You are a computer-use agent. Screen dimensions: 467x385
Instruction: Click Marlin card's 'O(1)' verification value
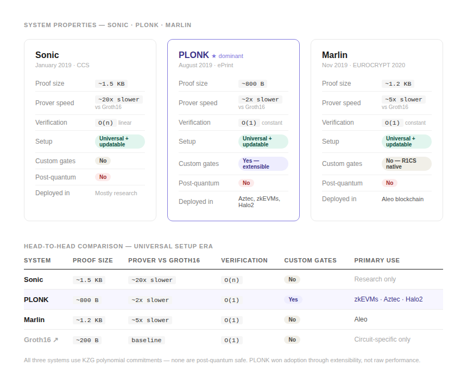click(392, 123)
